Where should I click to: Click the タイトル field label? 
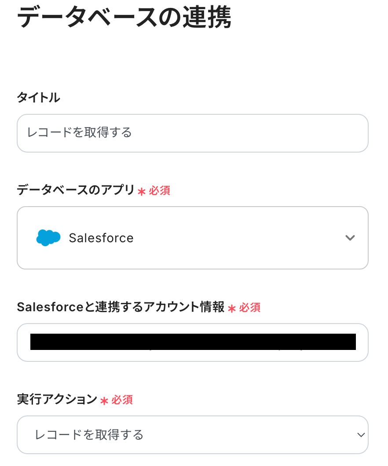(x=38, y=98)
